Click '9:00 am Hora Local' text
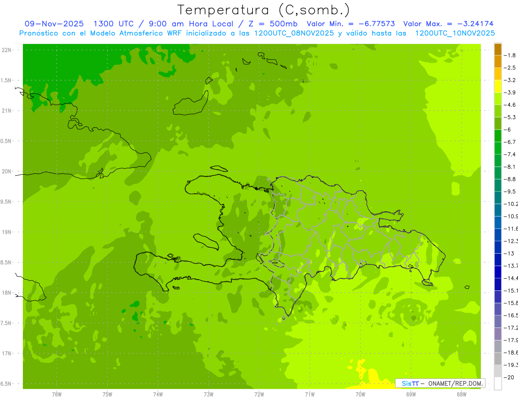Image resolution: width=518 pixels, height=400 pixels. [x=191, y=24]
